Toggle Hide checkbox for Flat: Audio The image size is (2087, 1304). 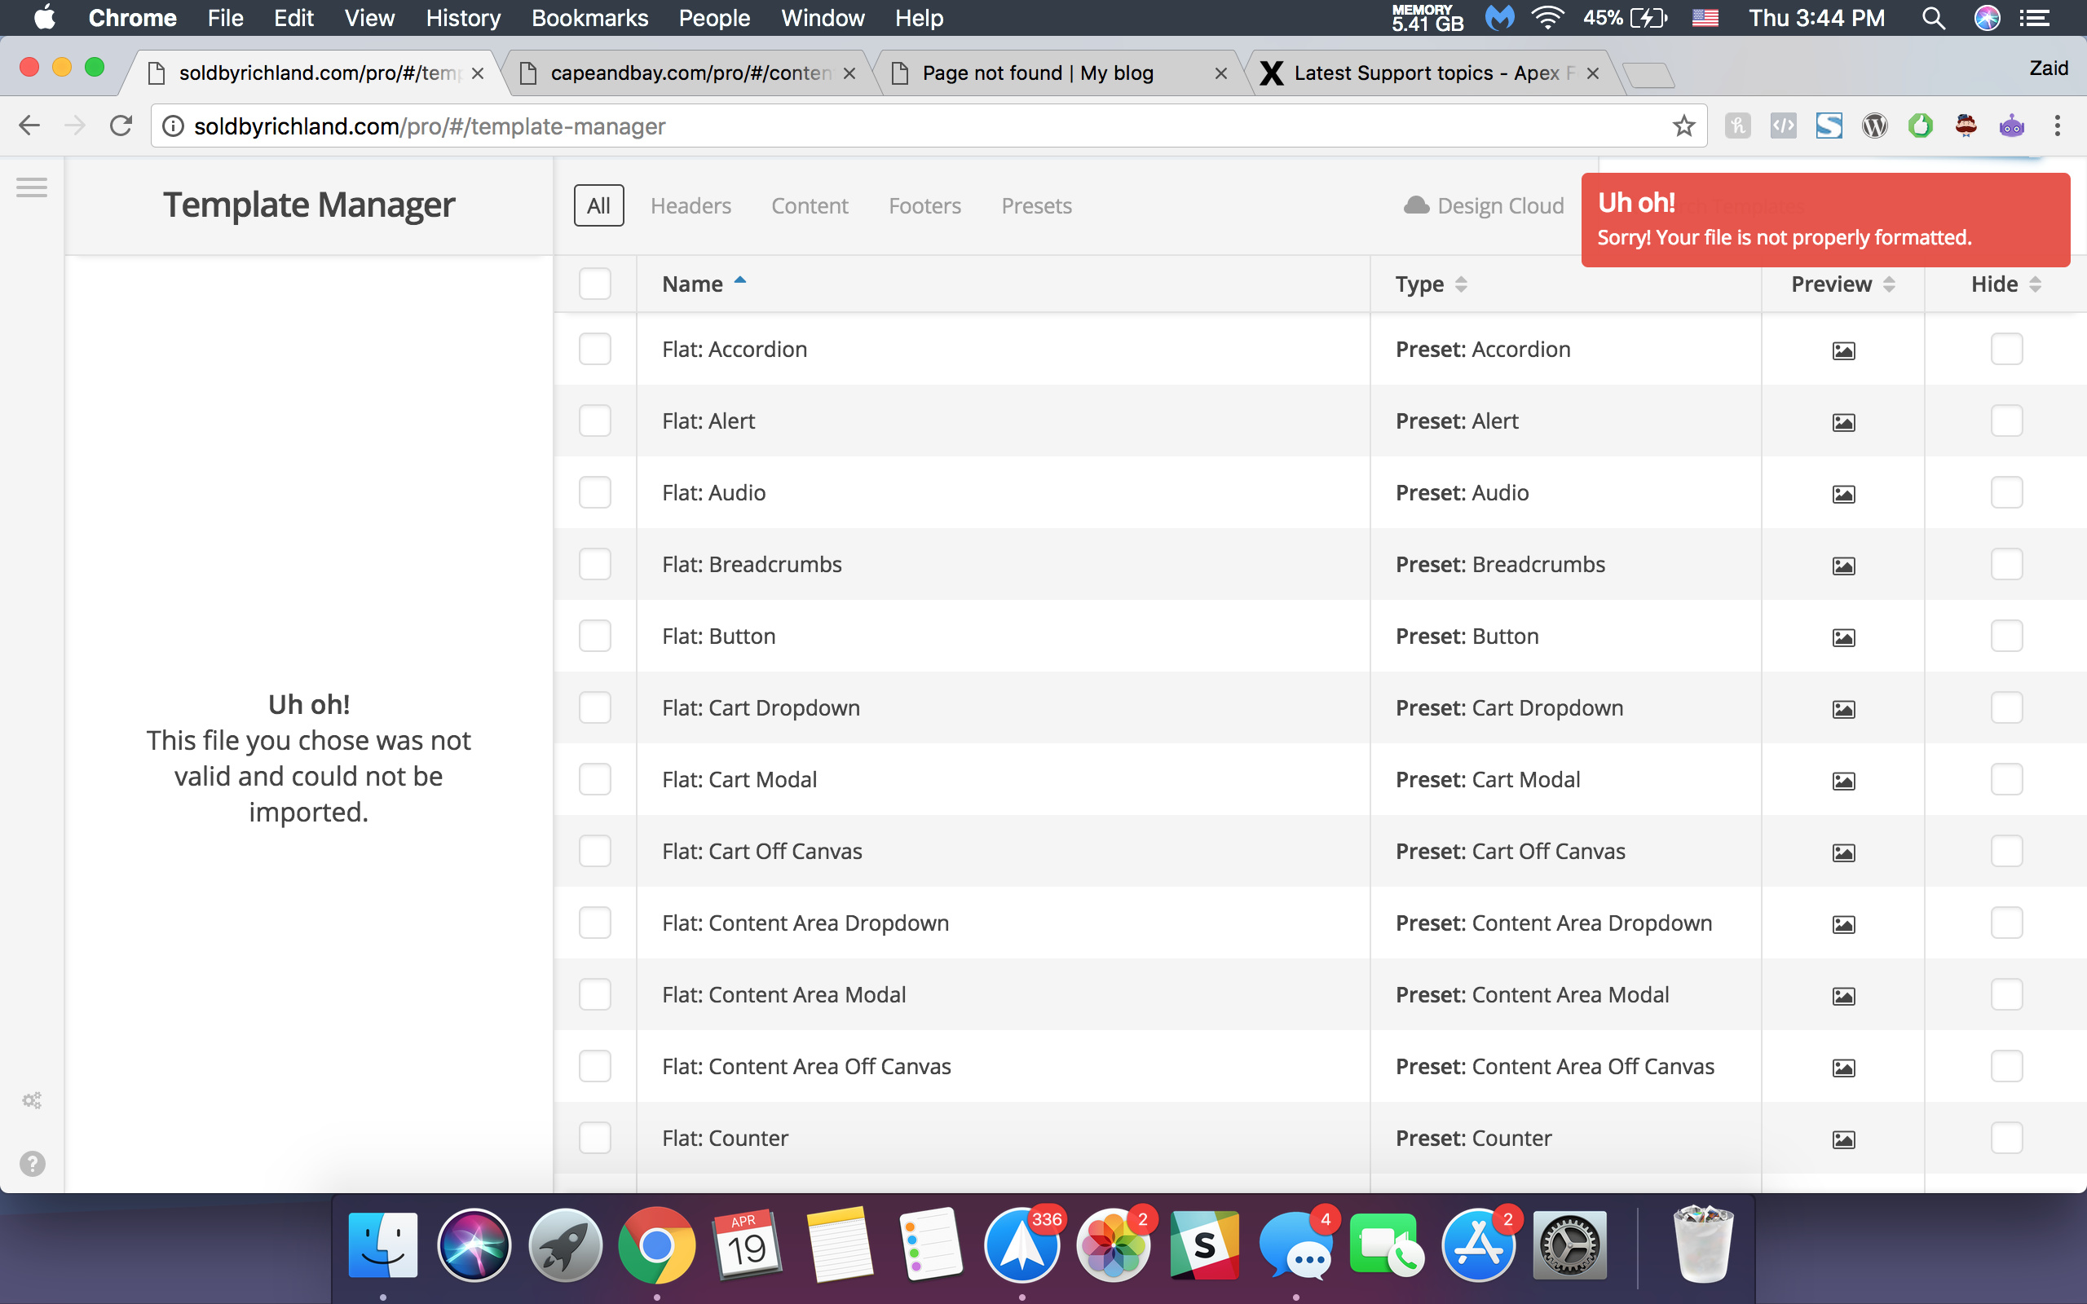(x=2006, y=492)
